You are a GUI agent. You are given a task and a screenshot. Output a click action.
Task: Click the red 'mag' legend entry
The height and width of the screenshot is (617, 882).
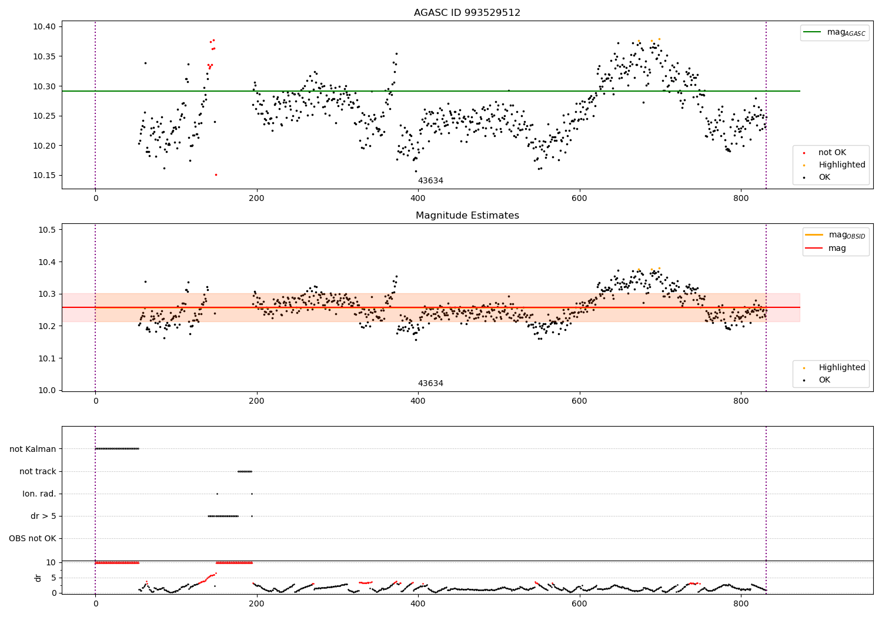pyautogui.click(x=826, y=249)
